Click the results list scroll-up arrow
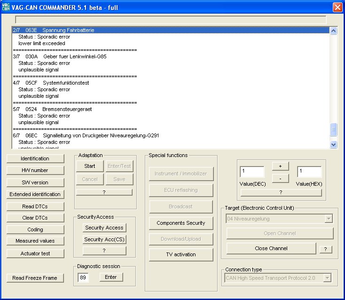 [x=334, y=31]
